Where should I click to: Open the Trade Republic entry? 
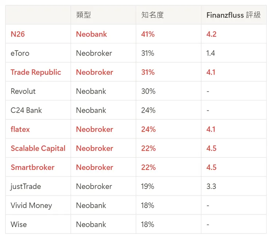point(36,72)
